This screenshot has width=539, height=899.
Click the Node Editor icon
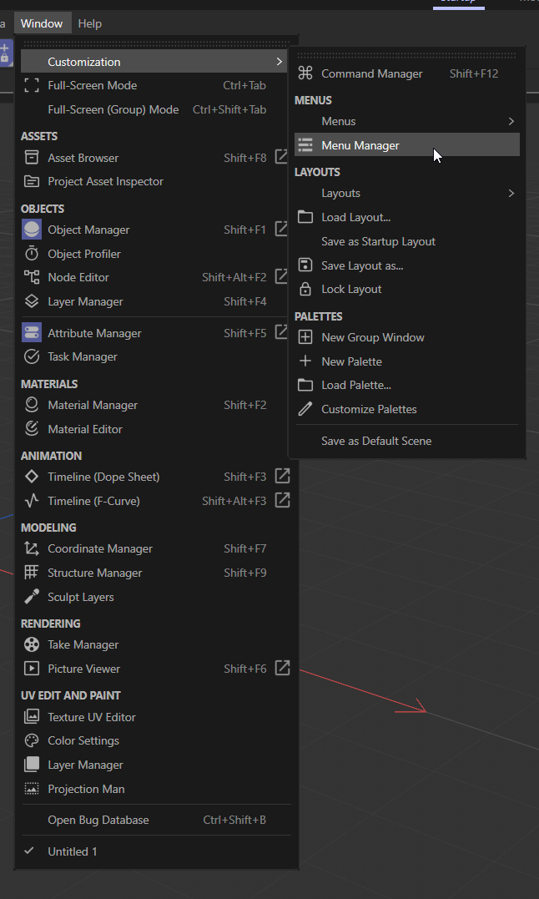32,277
